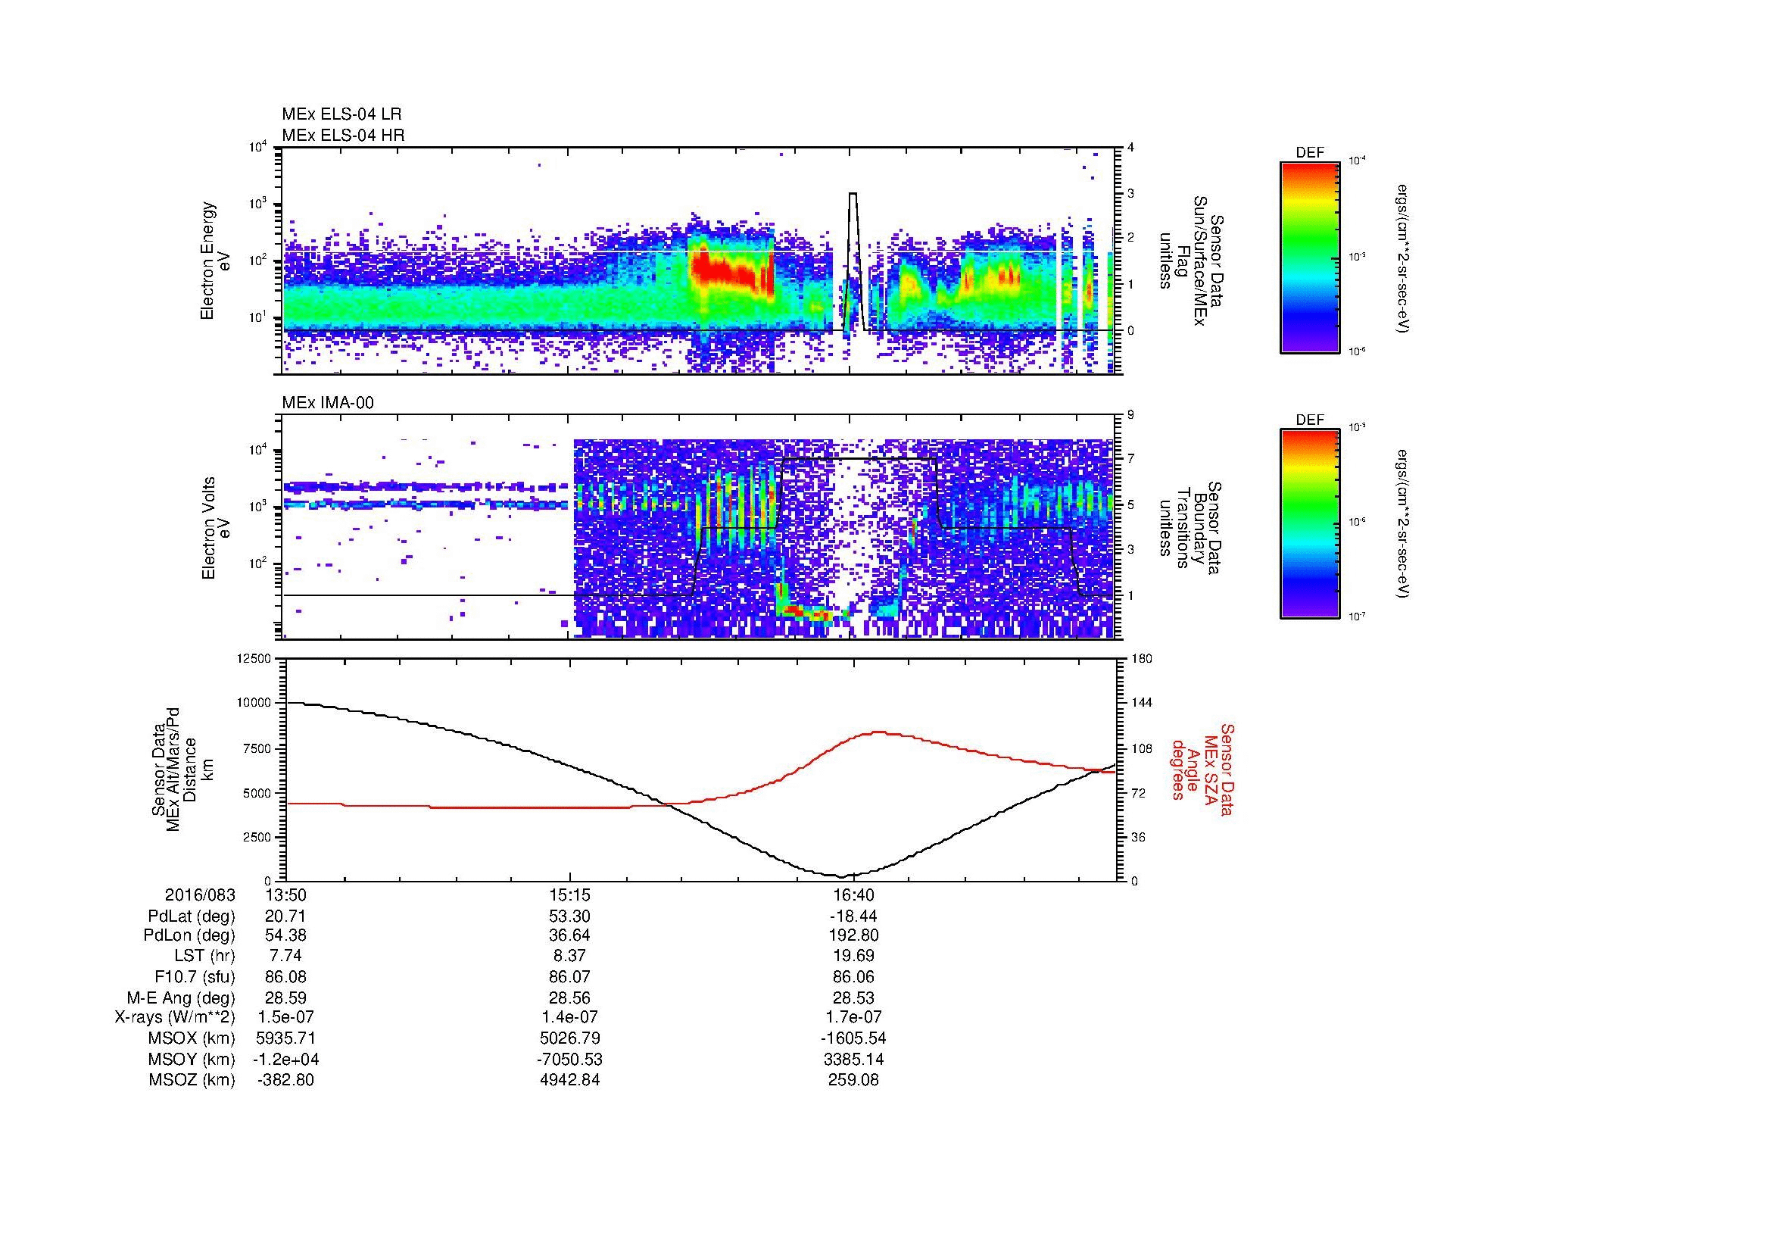Click the MSOZ value 4942.84
Viewport: 1771px width, 1252px height.
click(569, 1080)
